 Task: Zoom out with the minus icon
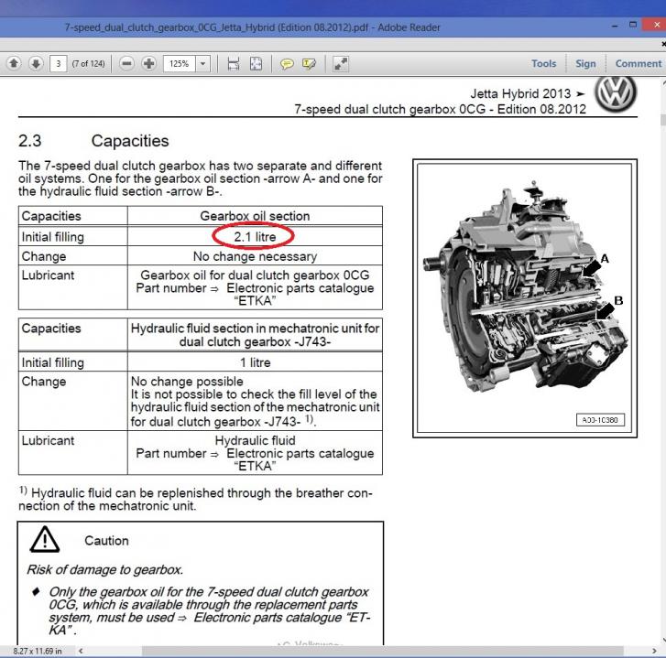[126, 64]
